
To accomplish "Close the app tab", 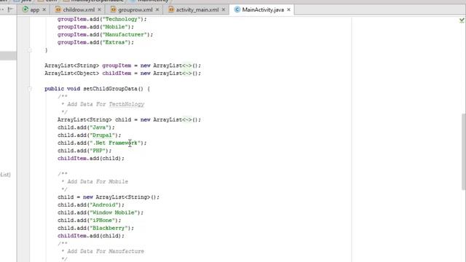I will pos(44,9).
